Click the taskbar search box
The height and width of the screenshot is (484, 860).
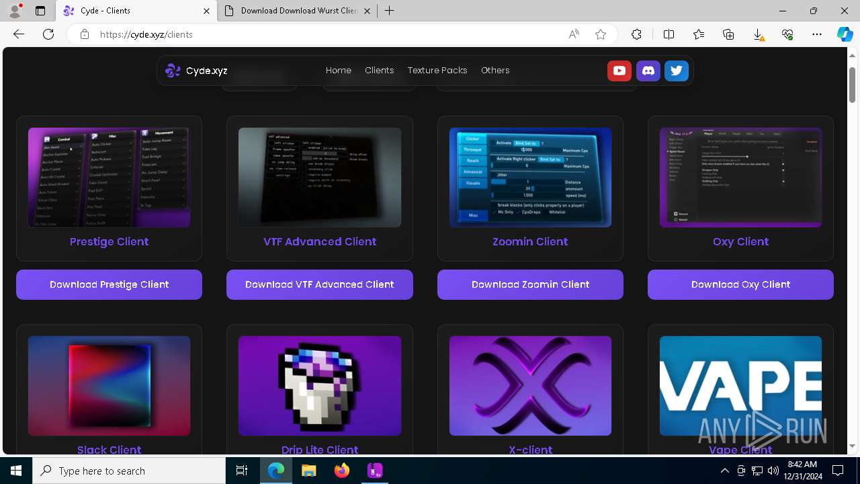[129, 471]
